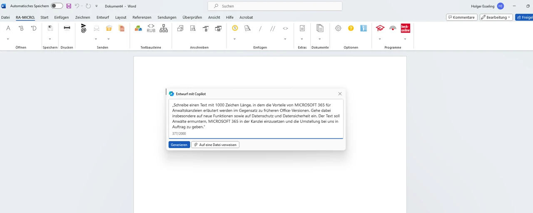Click the stacked pages Dokumente icon

click(x=320, y=28)
